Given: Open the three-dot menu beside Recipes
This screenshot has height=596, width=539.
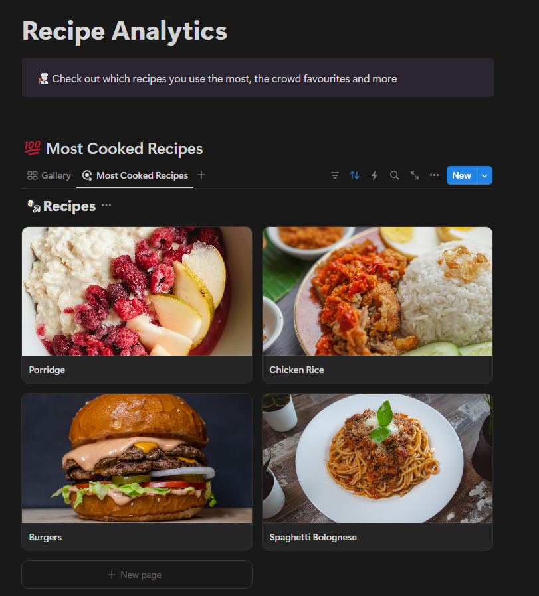Looking at the screenshot, I should tap(106, 206).
